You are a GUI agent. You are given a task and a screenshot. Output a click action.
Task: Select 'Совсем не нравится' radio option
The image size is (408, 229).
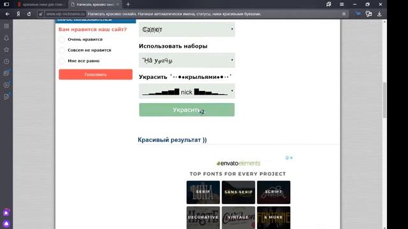click(x=62, y=50)
